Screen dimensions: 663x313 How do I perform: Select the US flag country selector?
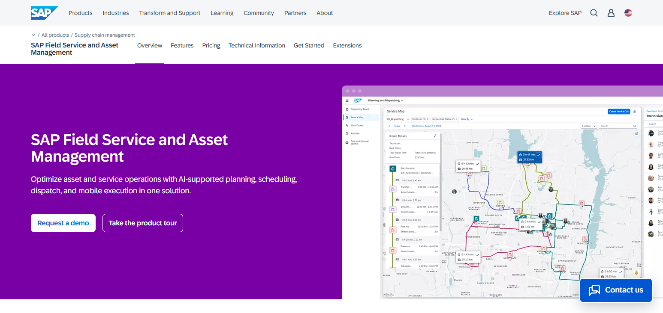[628, 13]
